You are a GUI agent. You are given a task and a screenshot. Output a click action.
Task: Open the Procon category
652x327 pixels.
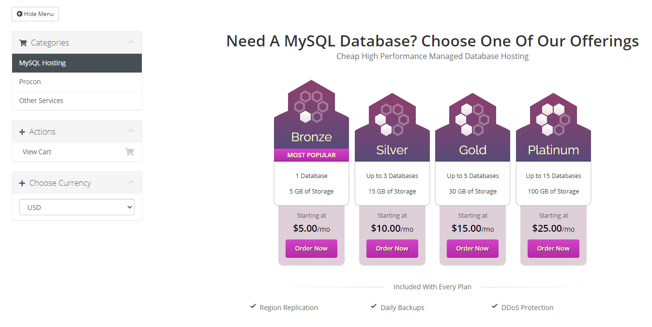(30, 82)
